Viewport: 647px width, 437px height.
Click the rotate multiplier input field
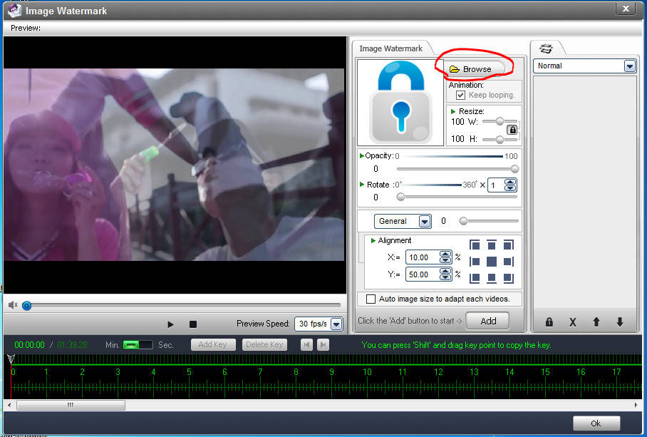click(x=497, y=185)
